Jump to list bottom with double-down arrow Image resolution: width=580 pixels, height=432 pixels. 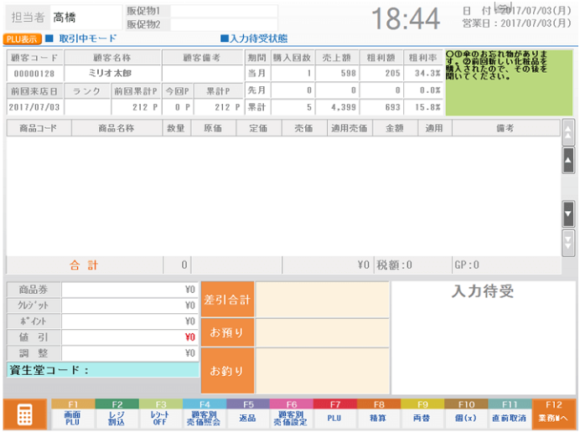(568, 242)
